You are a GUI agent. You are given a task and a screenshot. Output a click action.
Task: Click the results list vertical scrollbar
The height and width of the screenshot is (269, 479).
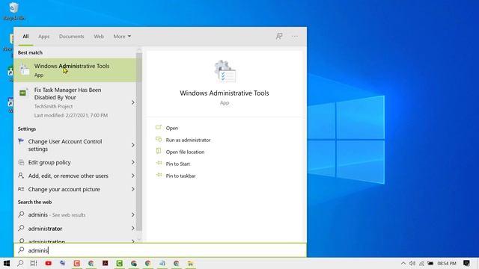pyautogui.click(x=139, y=142)
